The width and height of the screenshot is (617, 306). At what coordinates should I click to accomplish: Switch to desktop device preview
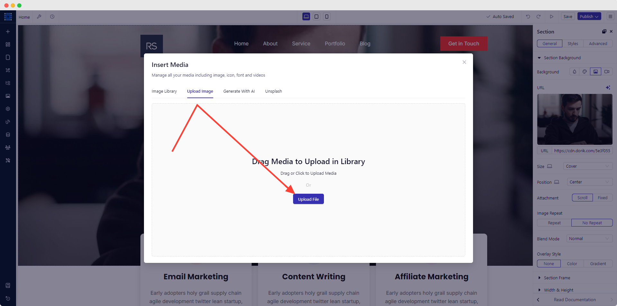(306, 17)
